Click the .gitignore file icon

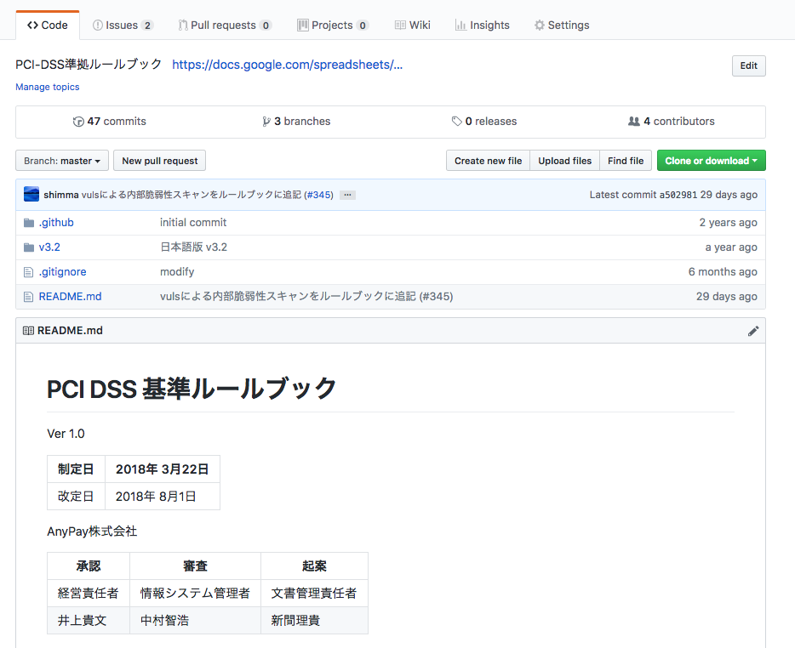tap(29, 272)
